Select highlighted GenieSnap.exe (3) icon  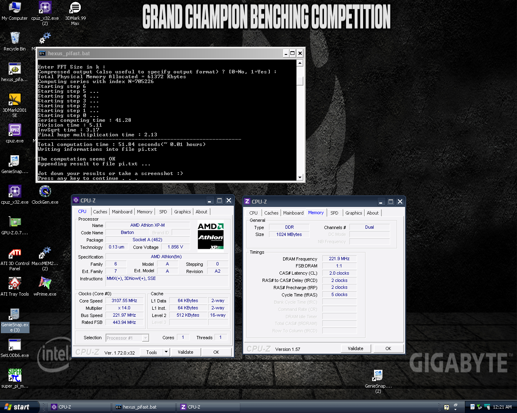point(15,320)
